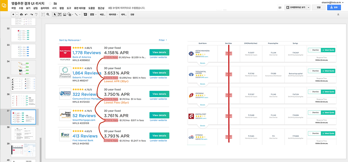Click the presentation title 맞춤추천 결과 UI 리서치

[x=28, y=3]
